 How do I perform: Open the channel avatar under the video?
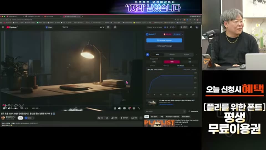point(3,118)
